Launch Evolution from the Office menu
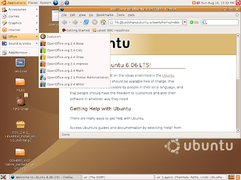 pyautogui.click(x=74, y=37)
